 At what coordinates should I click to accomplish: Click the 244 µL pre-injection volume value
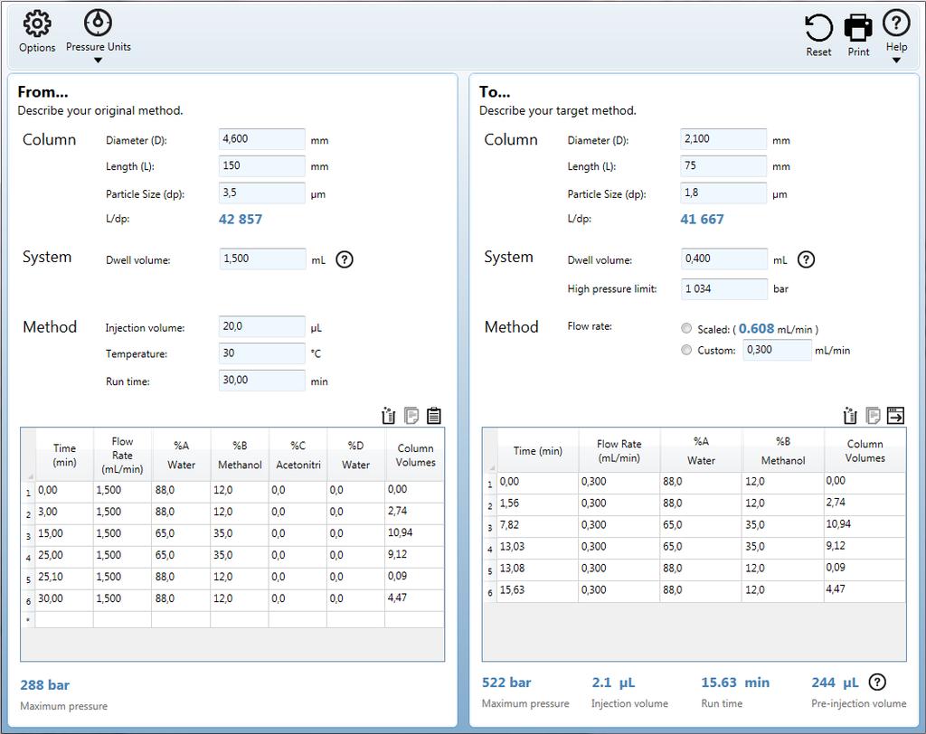click(x=835, y=682)
